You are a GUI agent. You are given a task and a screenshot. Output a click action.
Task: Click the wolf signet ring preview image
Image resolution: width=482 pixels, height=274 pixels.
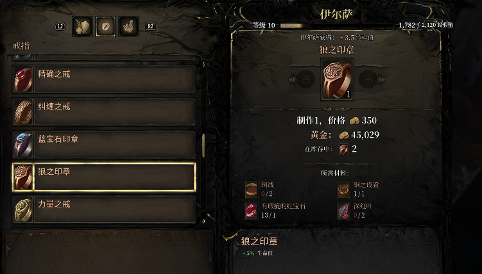[x=337, y=79]
